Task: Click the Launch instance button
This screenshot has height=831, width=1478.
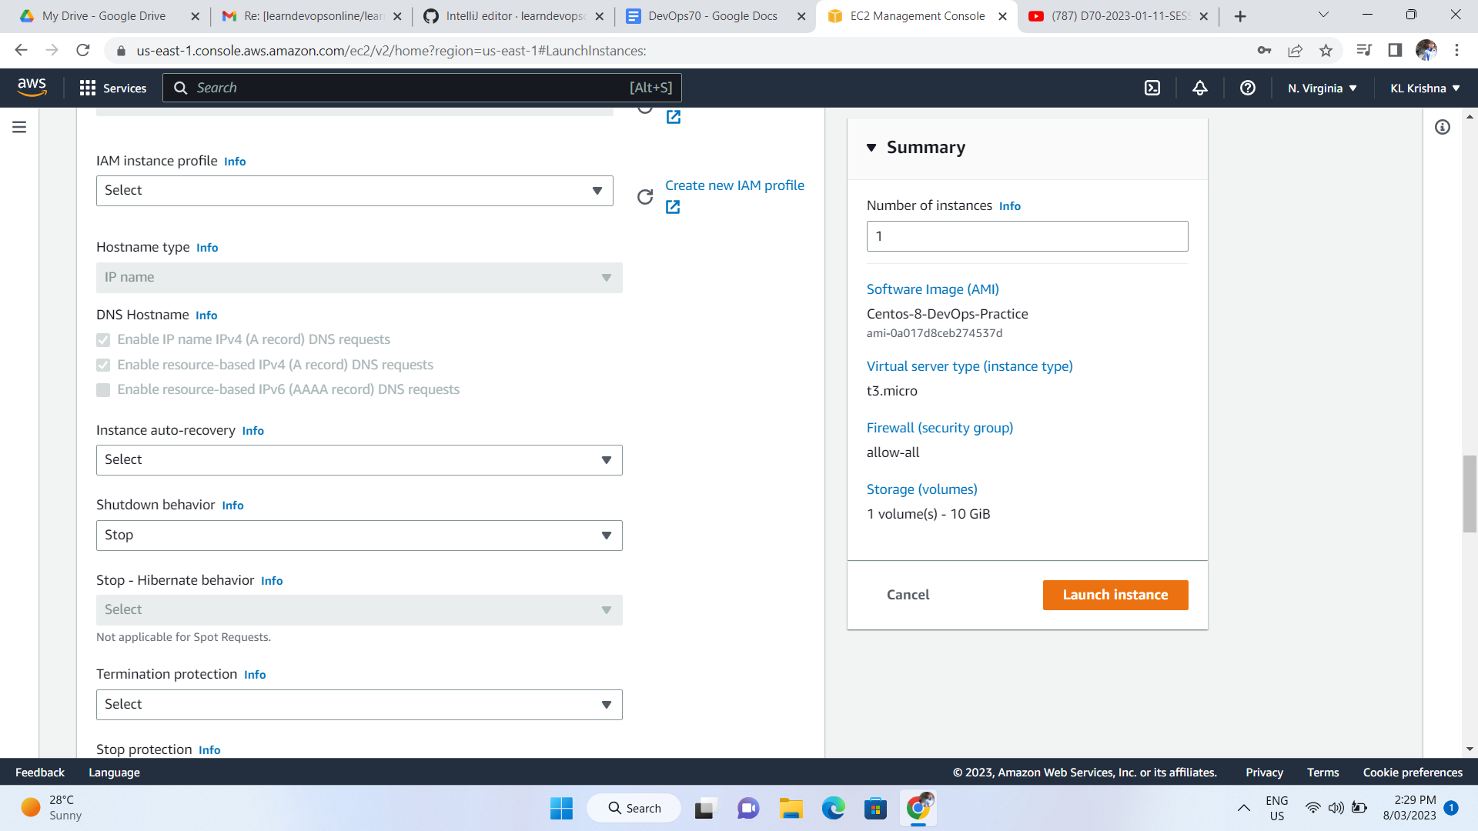Action: click(x=1115, y=594)
